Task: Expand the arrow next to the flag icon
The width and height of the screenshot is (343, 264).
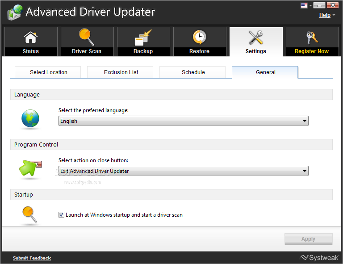Action: 310,6
